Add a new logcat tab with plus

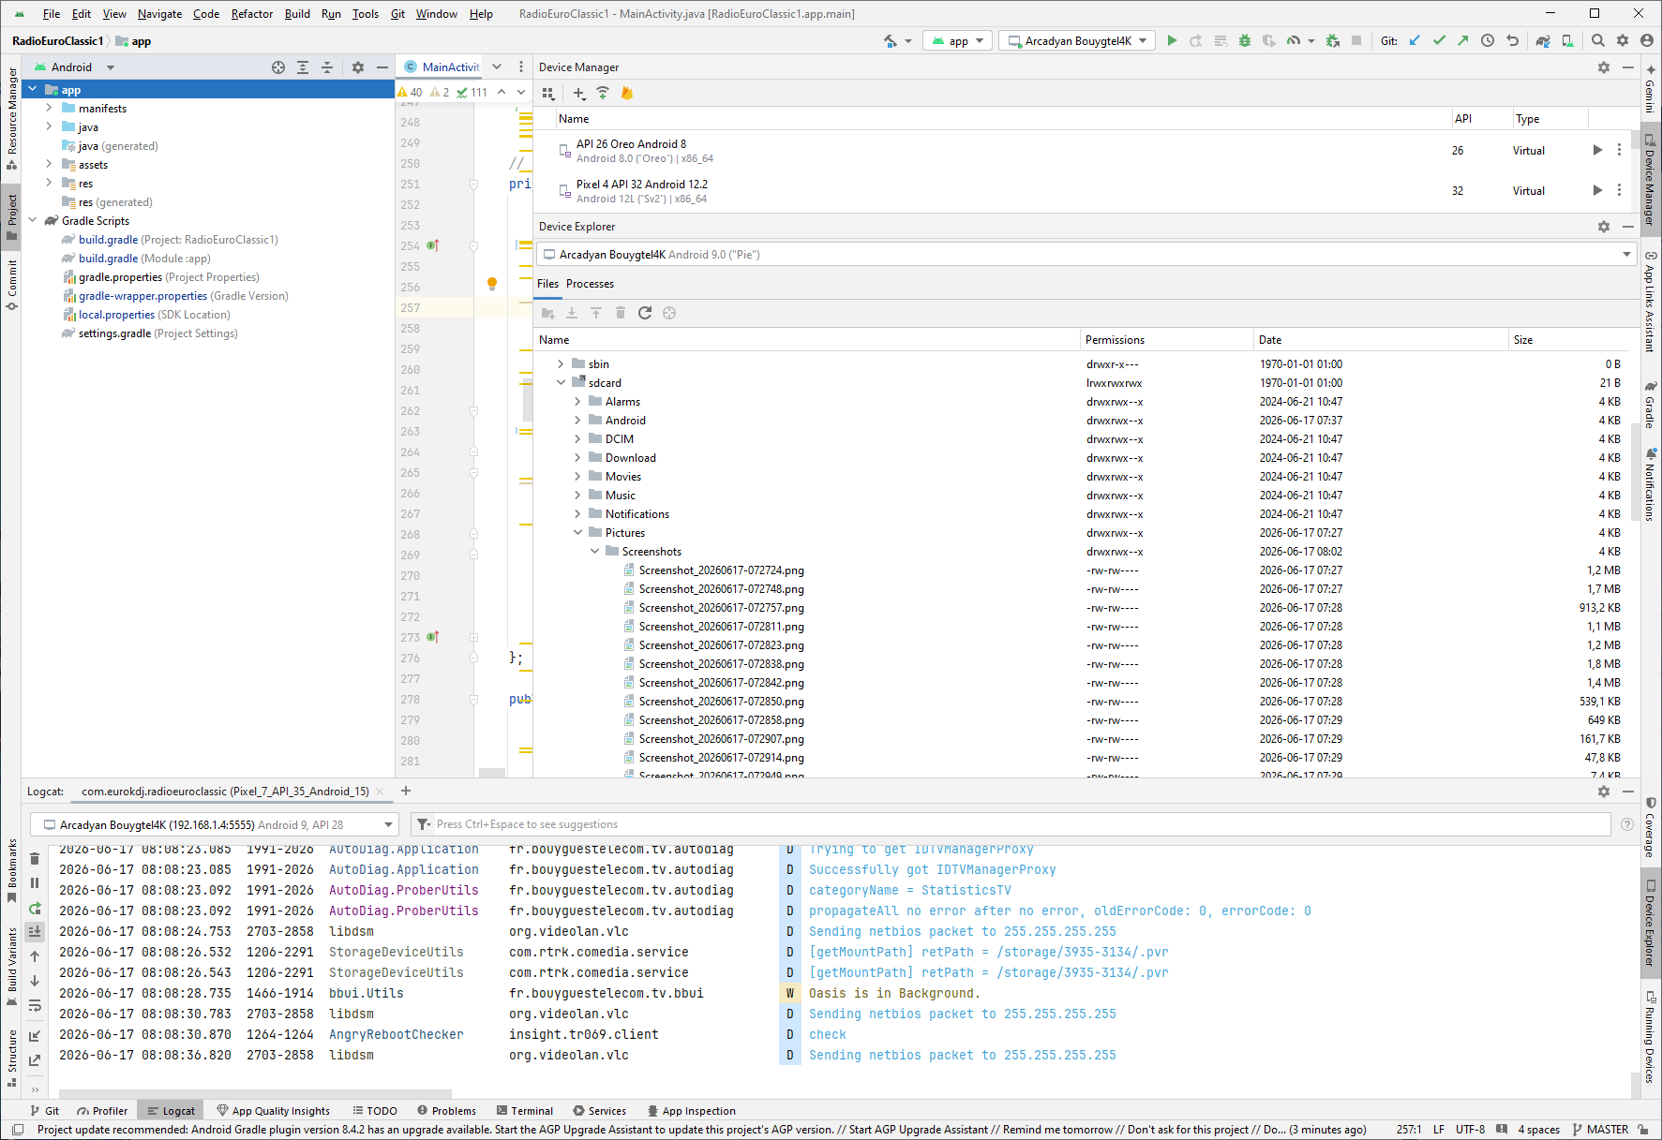(x=406, y=792)
